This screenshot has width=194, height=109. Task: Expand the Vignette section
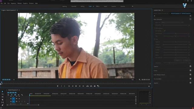click(x=156, y=83)
